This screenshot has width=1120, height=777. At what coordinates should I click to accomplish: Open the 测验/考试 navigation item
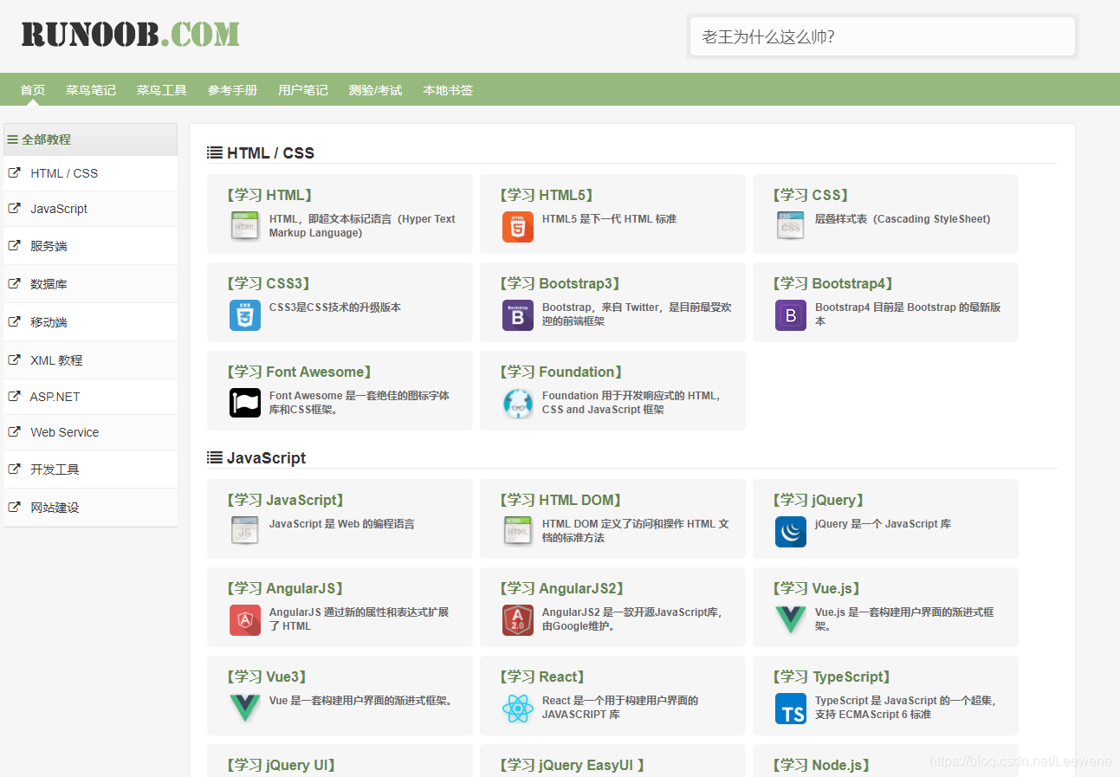click(375, 90)
